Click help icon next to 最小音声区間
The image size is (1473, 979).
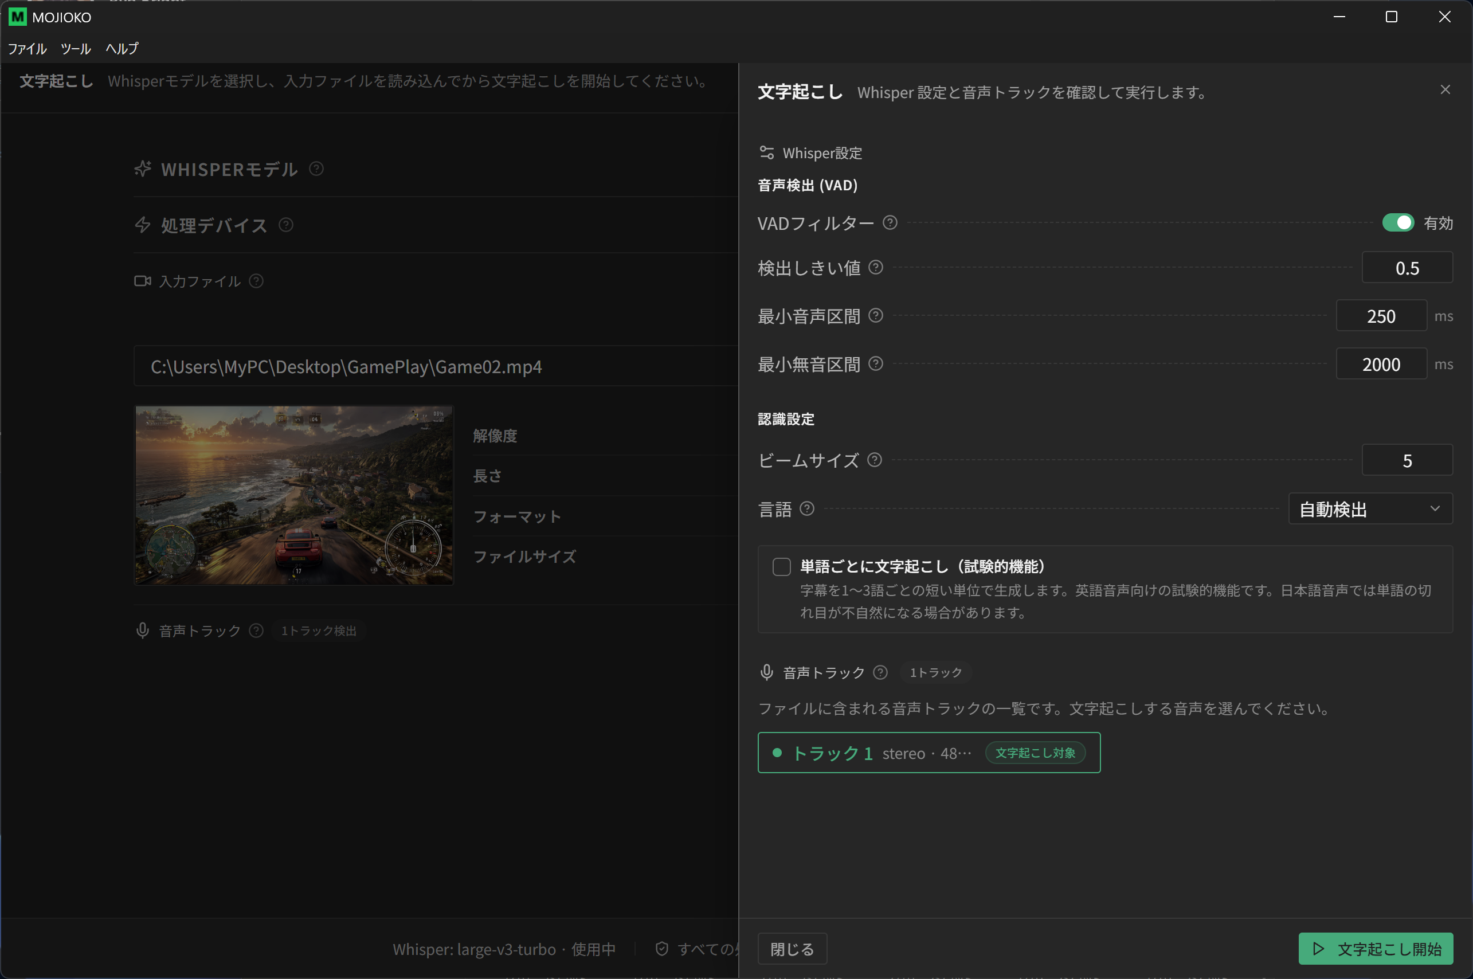(x=876, y=315)
